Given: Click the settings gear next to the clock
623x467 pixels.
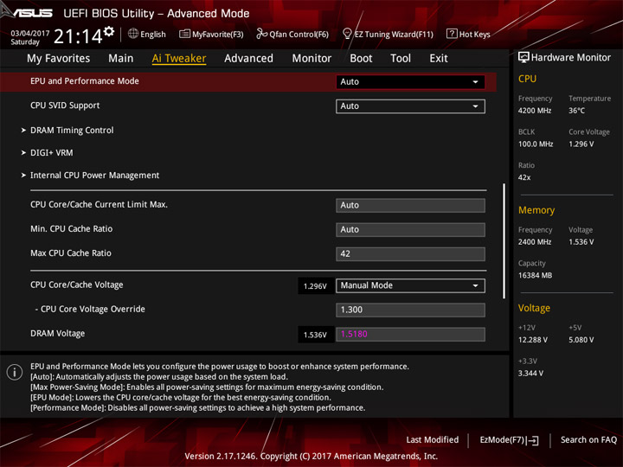Looking at the screenshot, I should click(109, 31).
